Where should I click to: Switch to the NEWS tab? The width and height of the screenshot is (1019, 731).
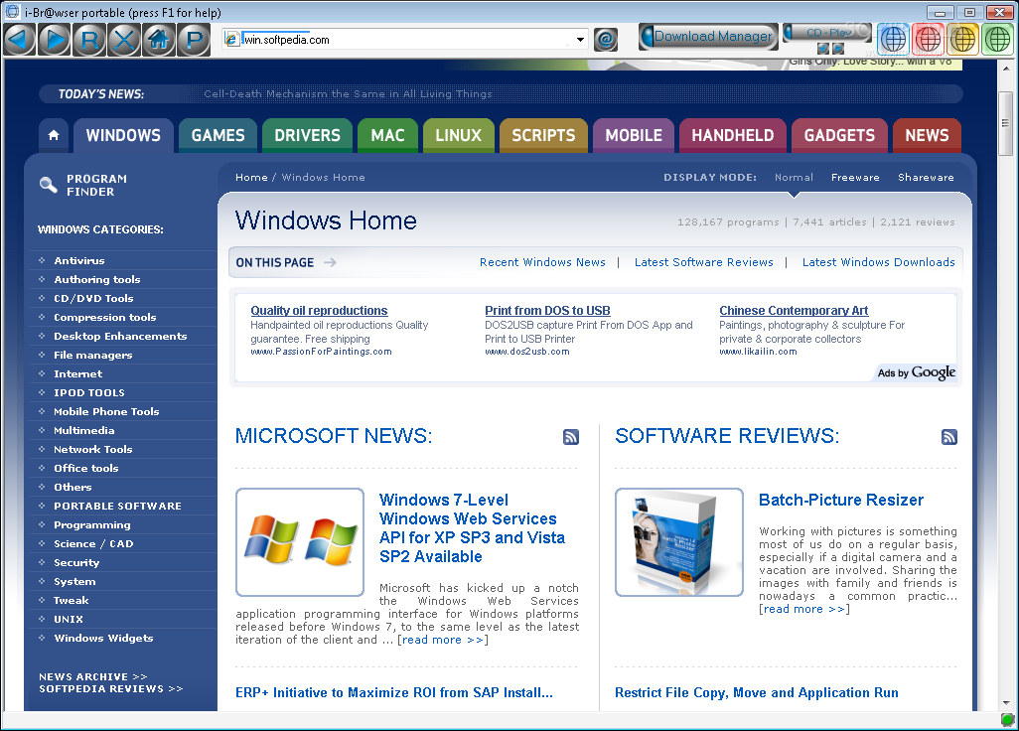click(927, 135)
